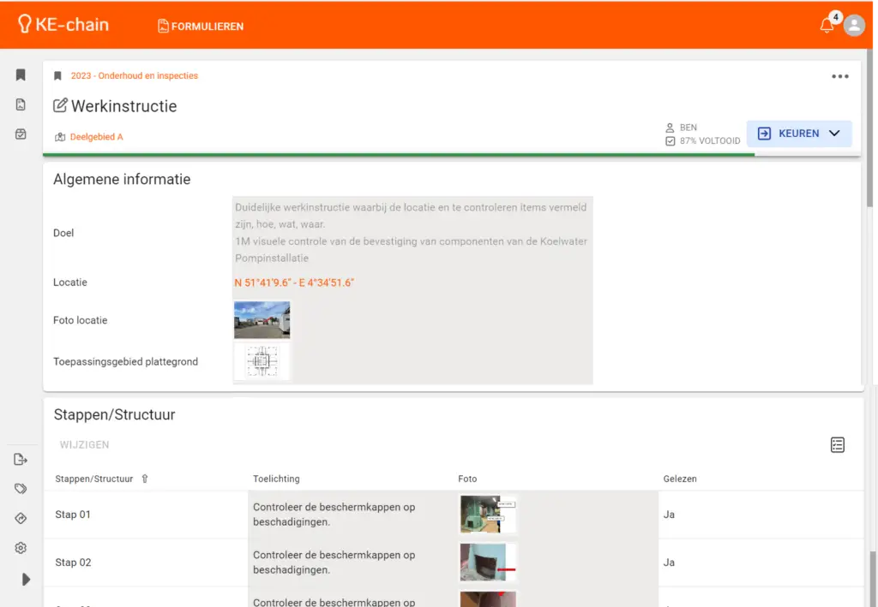
Task: Go to KE-chain home logo
Action: click(x=63, y=25)
